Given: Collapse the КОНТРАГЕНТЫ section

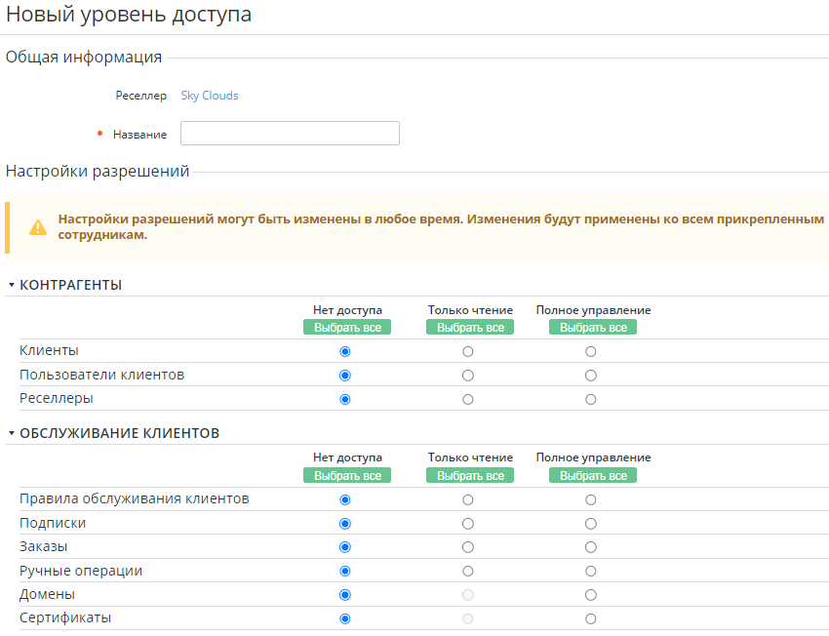Looking at the screenshot, I should coord(12,285).
